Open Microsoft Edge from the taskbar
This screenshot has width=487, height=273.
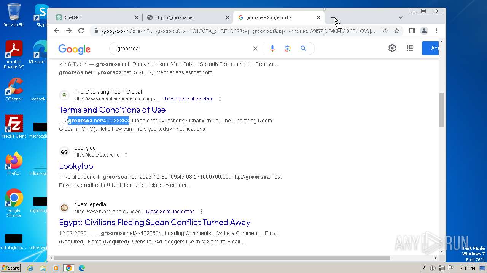tap(82, 268)
